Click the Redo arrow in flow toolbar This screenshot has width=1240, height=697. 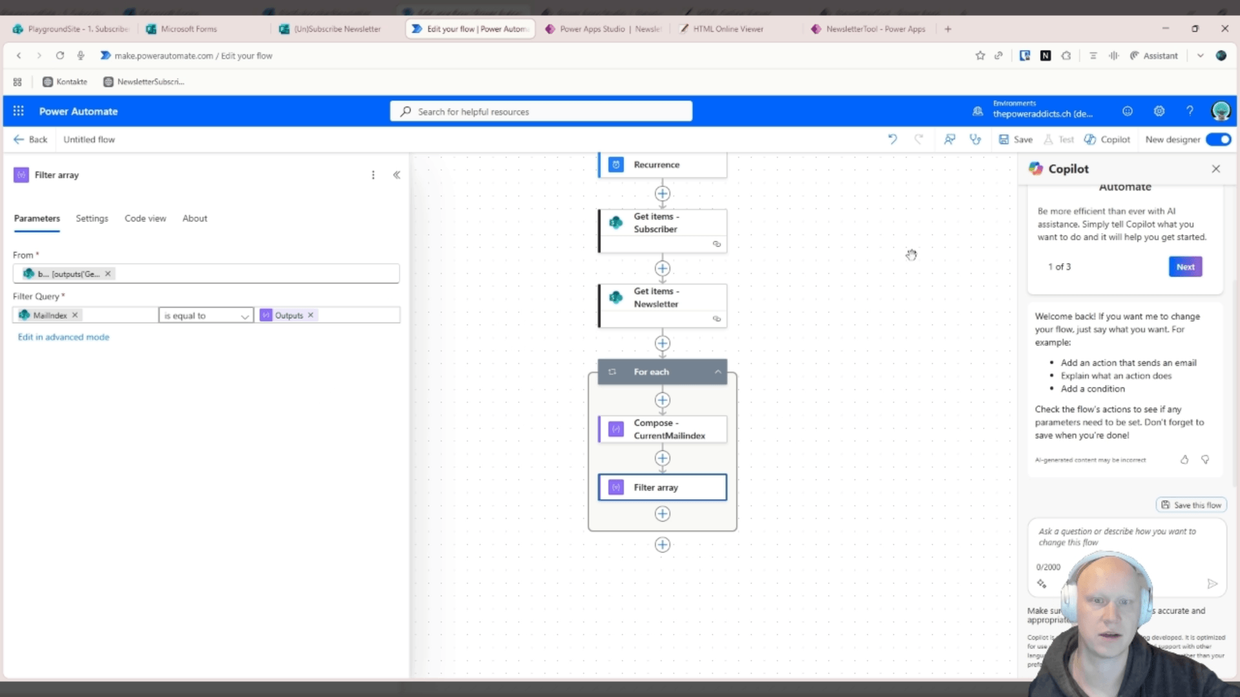tap(919, 139)
